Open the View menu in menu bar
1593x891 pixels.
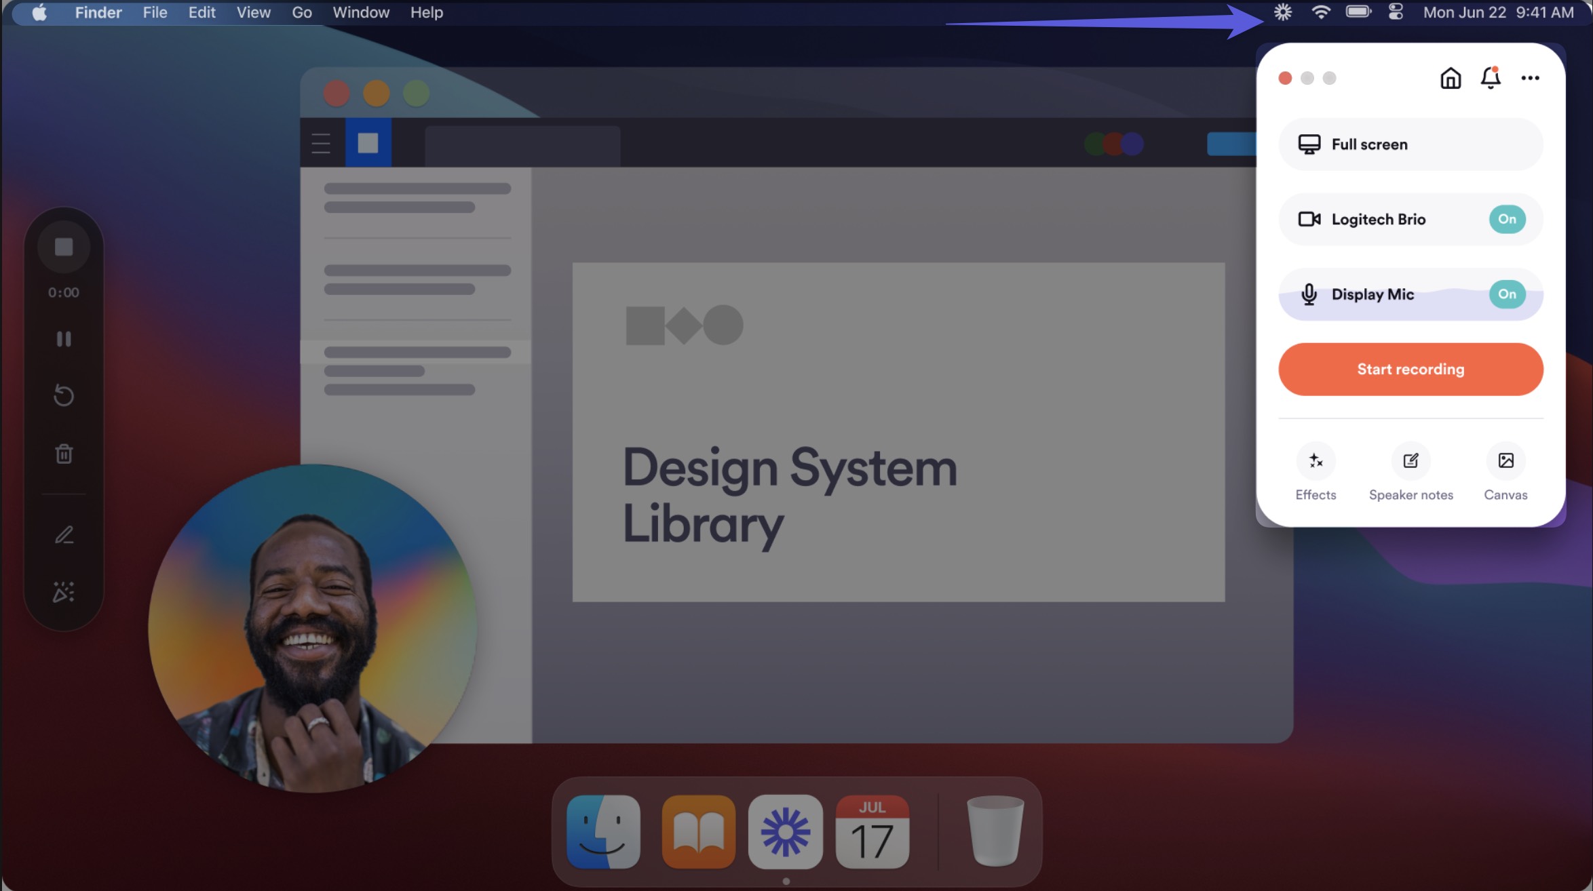coord(253,12)
